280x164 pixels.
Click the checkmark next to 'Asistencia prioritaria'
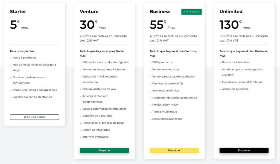coord(220,89)
